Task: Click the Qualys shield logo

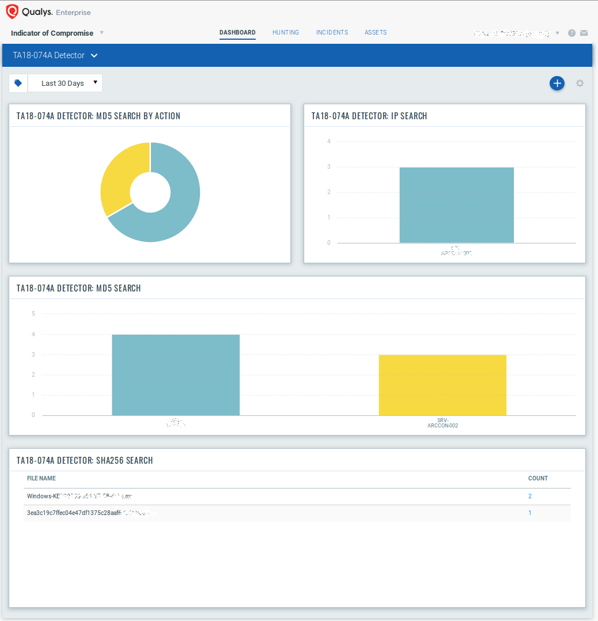Action: (x=12, y=12)
